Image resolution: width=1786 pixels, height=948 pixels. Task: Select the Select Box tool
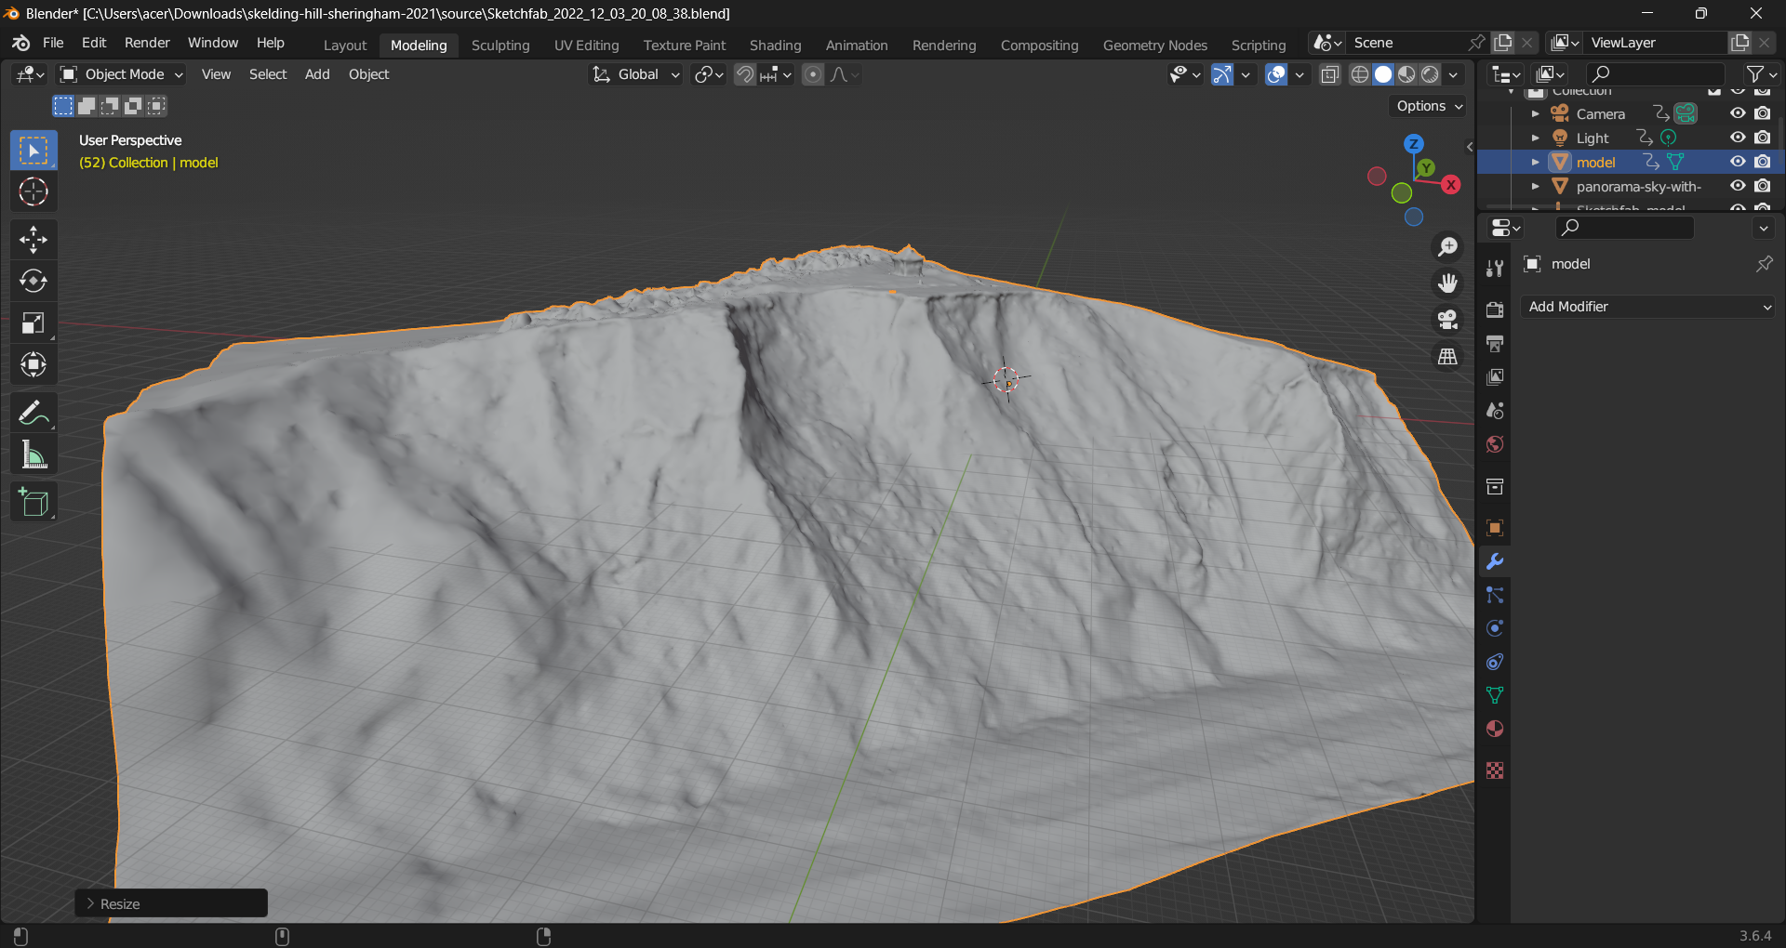[x=33, y=151]
